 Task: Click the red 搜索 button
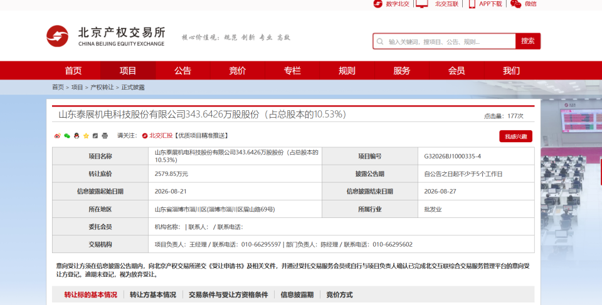coord(528,41)
